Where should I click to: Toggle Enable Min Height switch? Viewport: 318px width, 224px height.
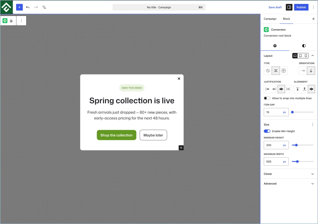click(267, 131)
